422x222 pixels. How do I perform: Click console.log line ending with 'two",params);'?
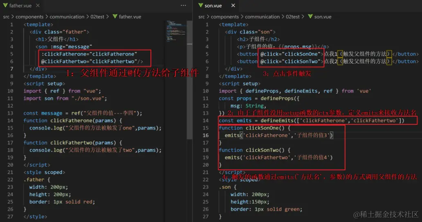(x=96, y=150)
